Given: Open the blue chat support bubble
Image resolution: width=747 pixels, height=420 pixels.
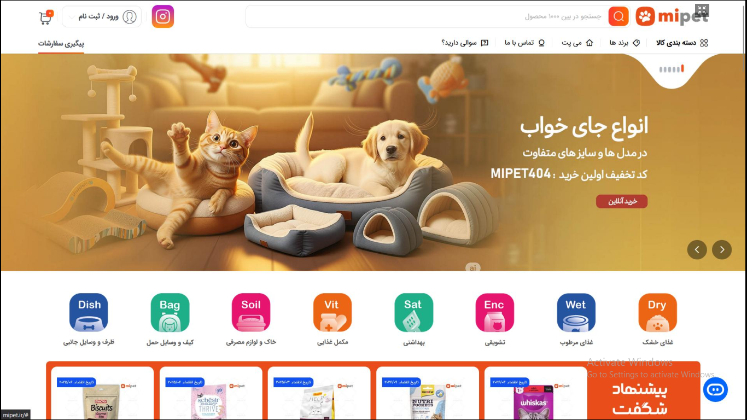Looking at the screenshot, I should [x=715, y=390].
